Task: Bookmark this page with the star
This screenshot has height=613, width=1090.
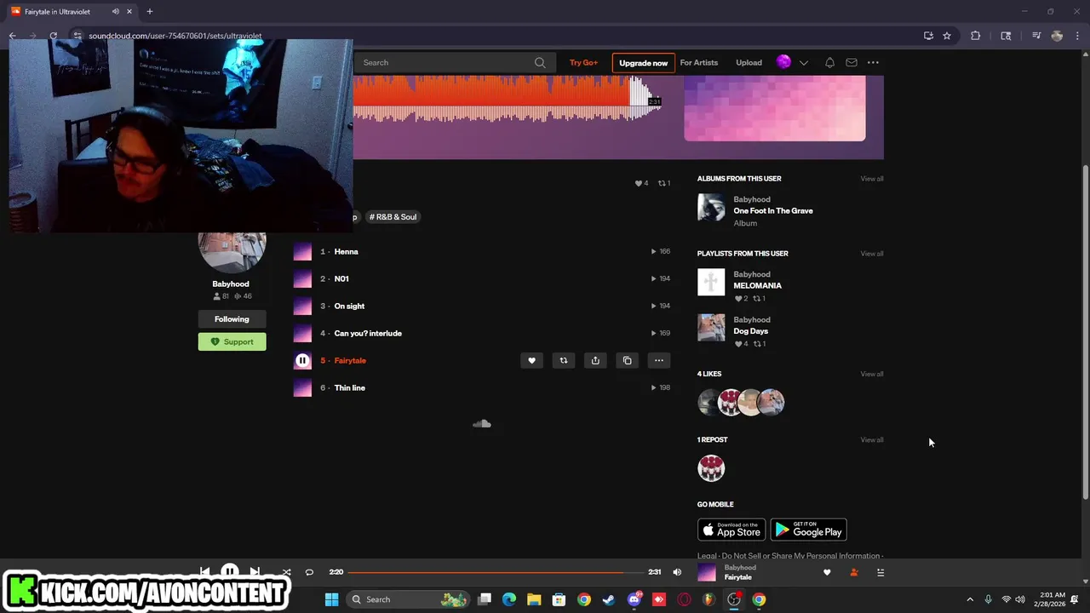Action: point(947,36)
